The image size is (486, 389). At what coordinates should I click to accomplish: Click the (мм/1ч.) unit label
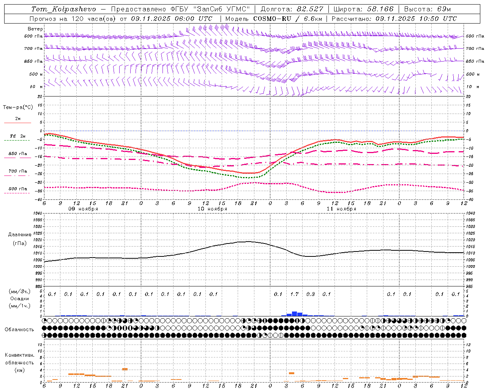click(x=20, y=306)
